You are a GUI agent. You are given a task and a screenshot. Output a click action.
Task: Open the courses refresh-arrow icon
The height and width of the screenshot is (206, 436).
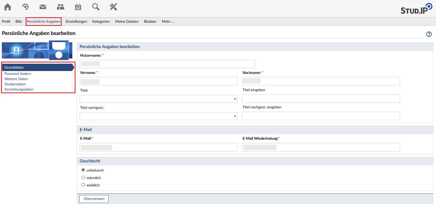pos(25,7)
